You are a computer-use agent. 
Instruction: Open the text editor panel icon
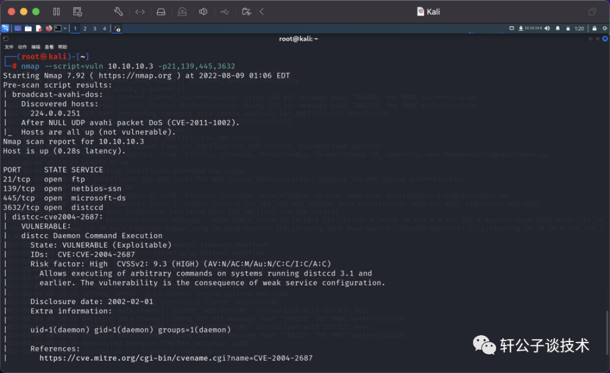[38, 28]
